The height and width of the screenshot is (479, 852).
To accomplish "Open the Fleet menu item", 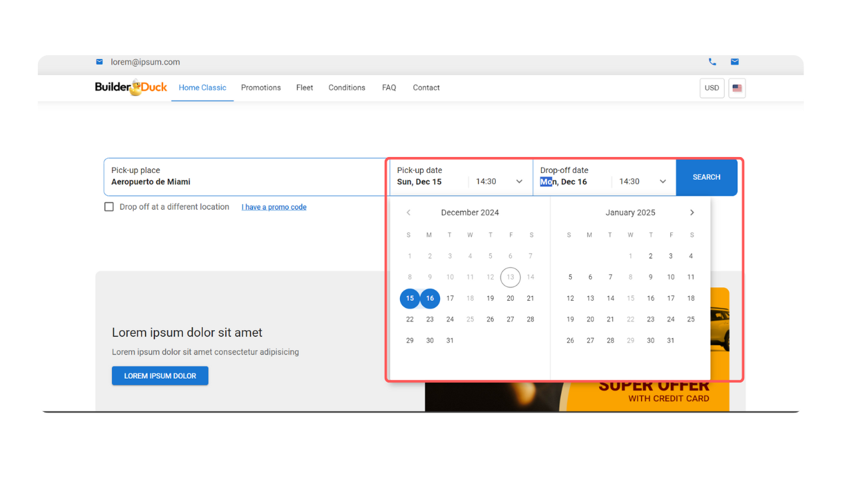I will click(304, 88).
